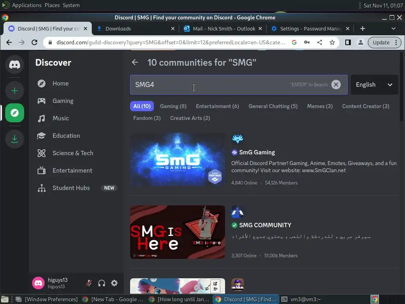The height and width of the screenshot is (304, 405).
Task: Click the discord.com address bar URL
Action: [170, 43]
